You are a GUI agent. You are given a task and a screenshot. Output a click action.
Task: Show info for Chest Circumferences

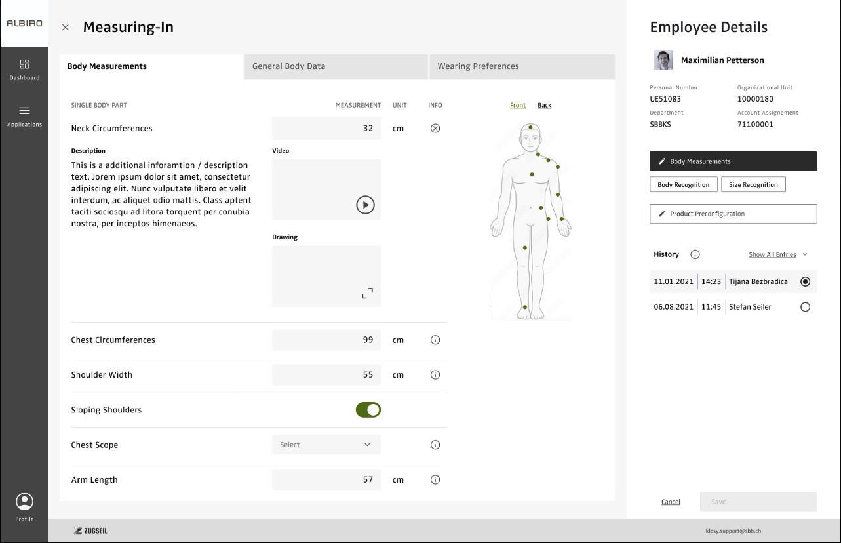[x=435, y=340]
